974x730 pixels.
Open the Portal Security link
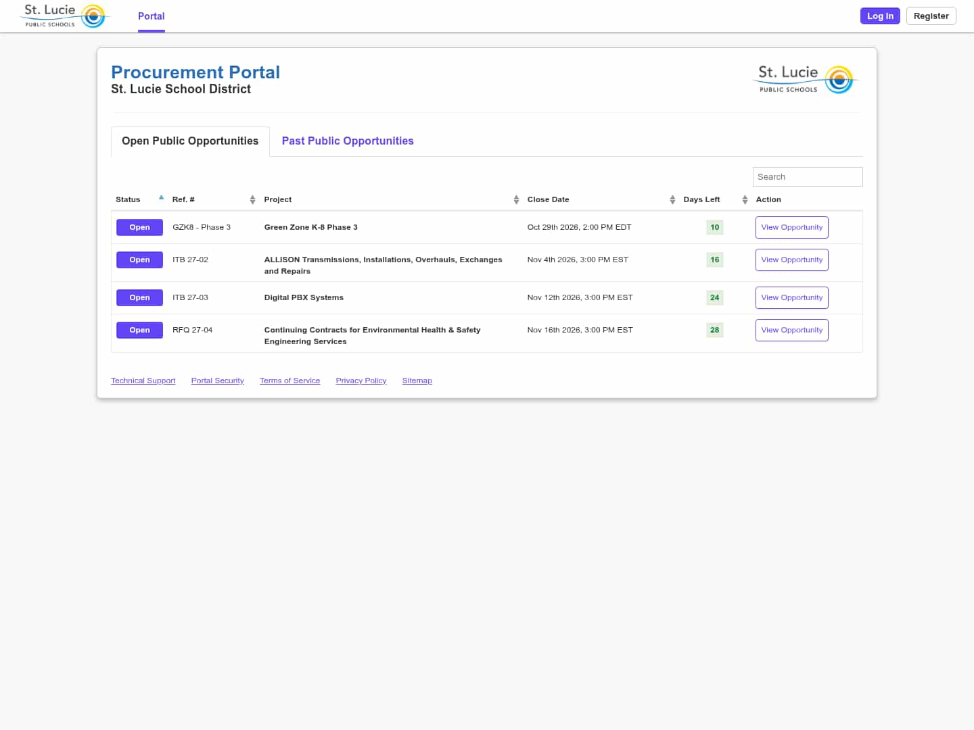218,381
